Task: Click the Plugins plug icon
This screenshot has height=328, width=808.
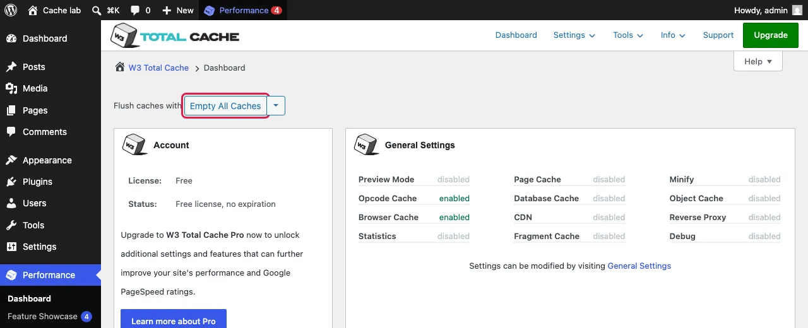Action: (11, 182)
